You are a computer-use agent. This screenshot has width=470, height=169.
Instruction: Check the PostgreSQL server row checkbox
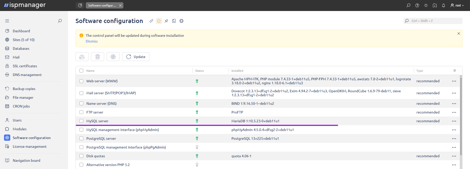tap(81, 138)
